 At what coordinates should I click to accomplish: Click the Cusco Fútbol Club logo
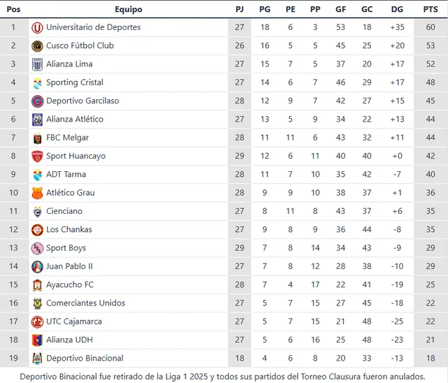(x=37, y=46)
